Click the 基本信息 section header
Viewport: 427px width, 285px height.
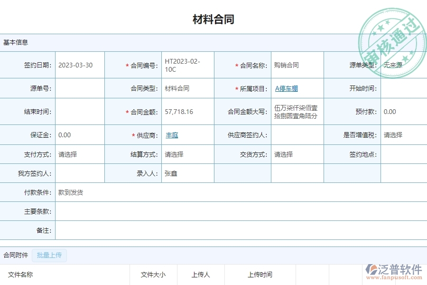click(15, 42)
